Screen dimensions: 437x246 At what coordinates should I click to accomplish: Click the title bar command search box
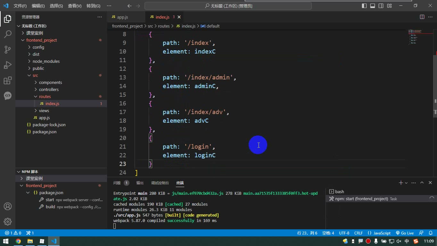click(x=228, y=6)
